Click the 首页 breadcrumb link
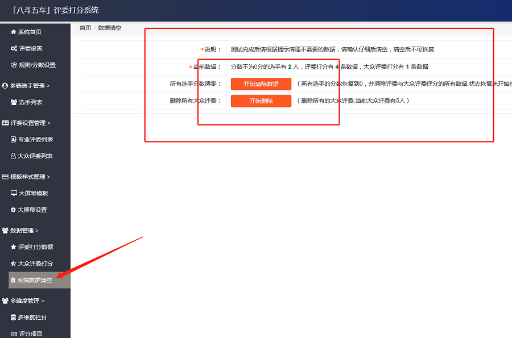Image resolution: width=512 pixels, height=338 pixels. 85,28
